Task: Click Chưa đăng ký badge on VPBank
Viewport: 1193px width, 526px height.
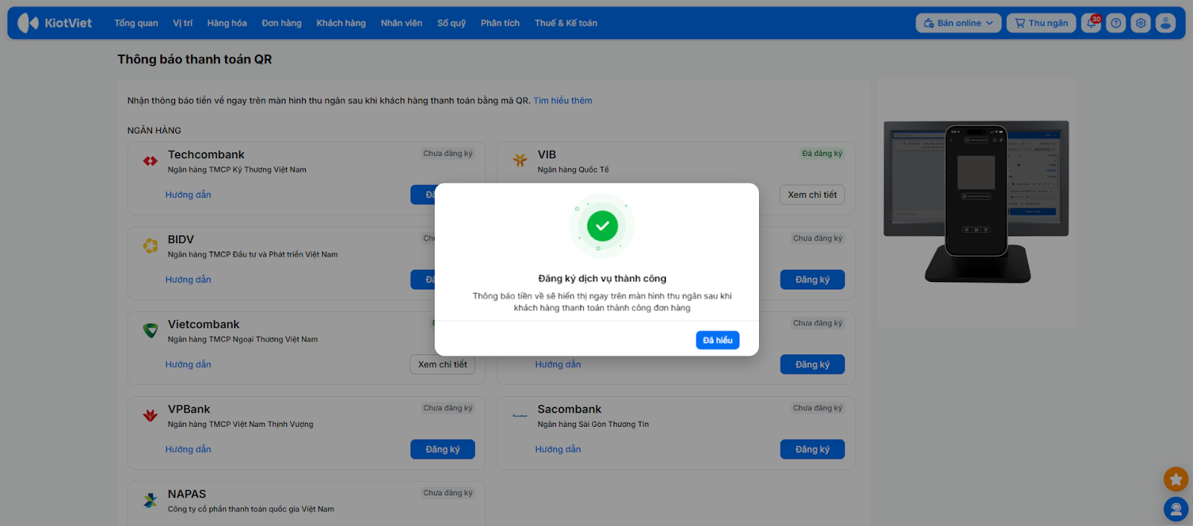Action: [448, 408]
